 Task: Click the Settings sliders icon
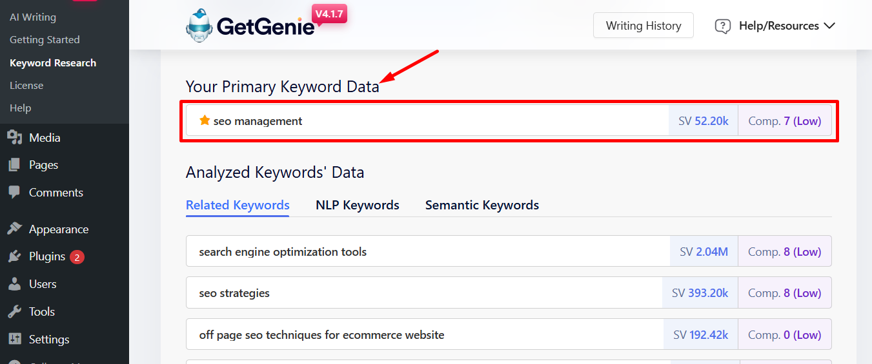(15, 339)
